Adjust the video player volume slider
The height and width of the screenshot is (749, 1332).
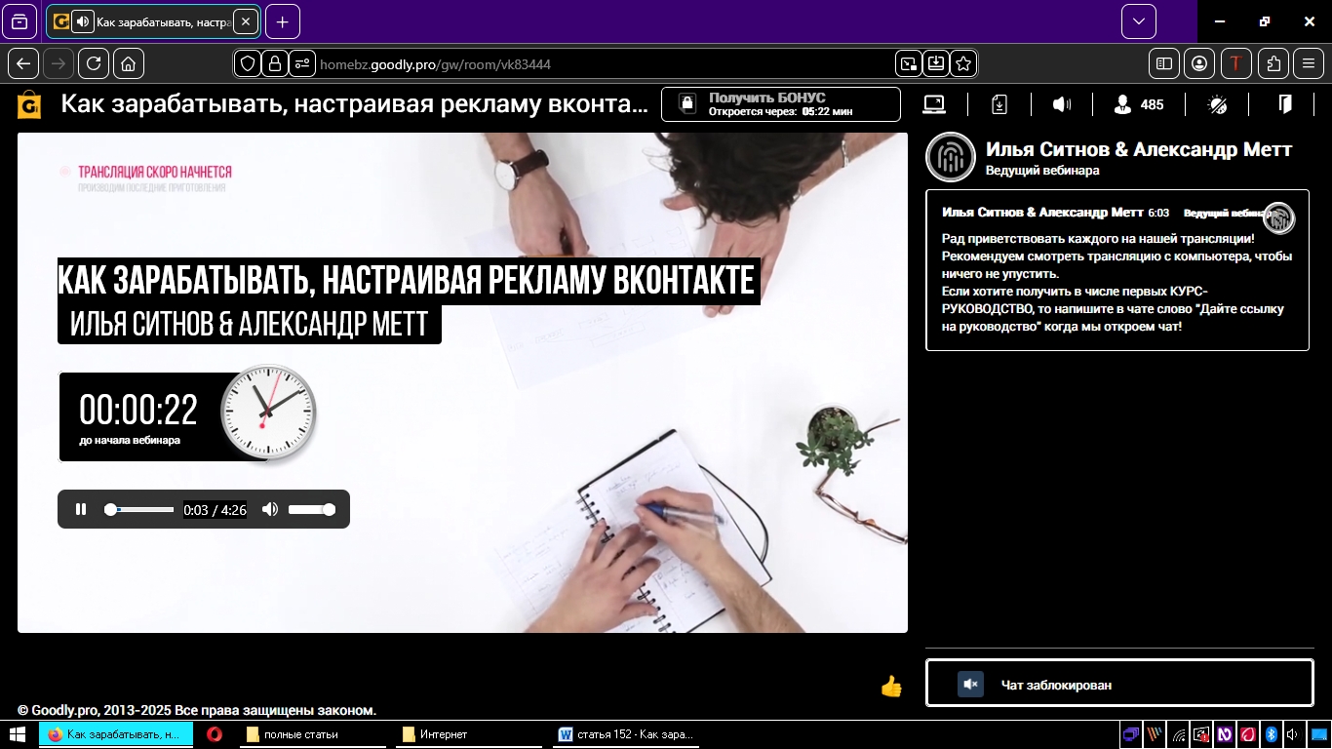click(x=310, y=509)
